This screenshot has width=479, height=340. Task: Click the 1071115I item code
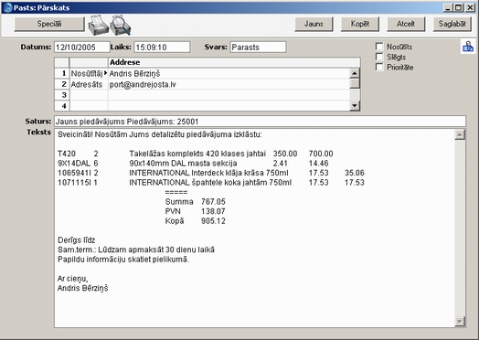(74, 183)
